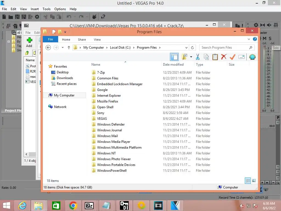This screenshot has width=281, height=211.
Task: Click the Paste clipboard icon in Explorer toolbar
Action: click(215, 57)
